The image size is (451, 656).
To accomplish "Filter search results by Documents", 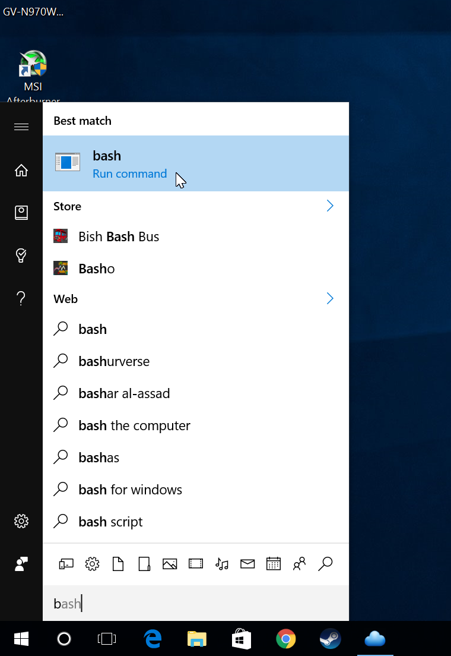I will [x=118, y=564].
